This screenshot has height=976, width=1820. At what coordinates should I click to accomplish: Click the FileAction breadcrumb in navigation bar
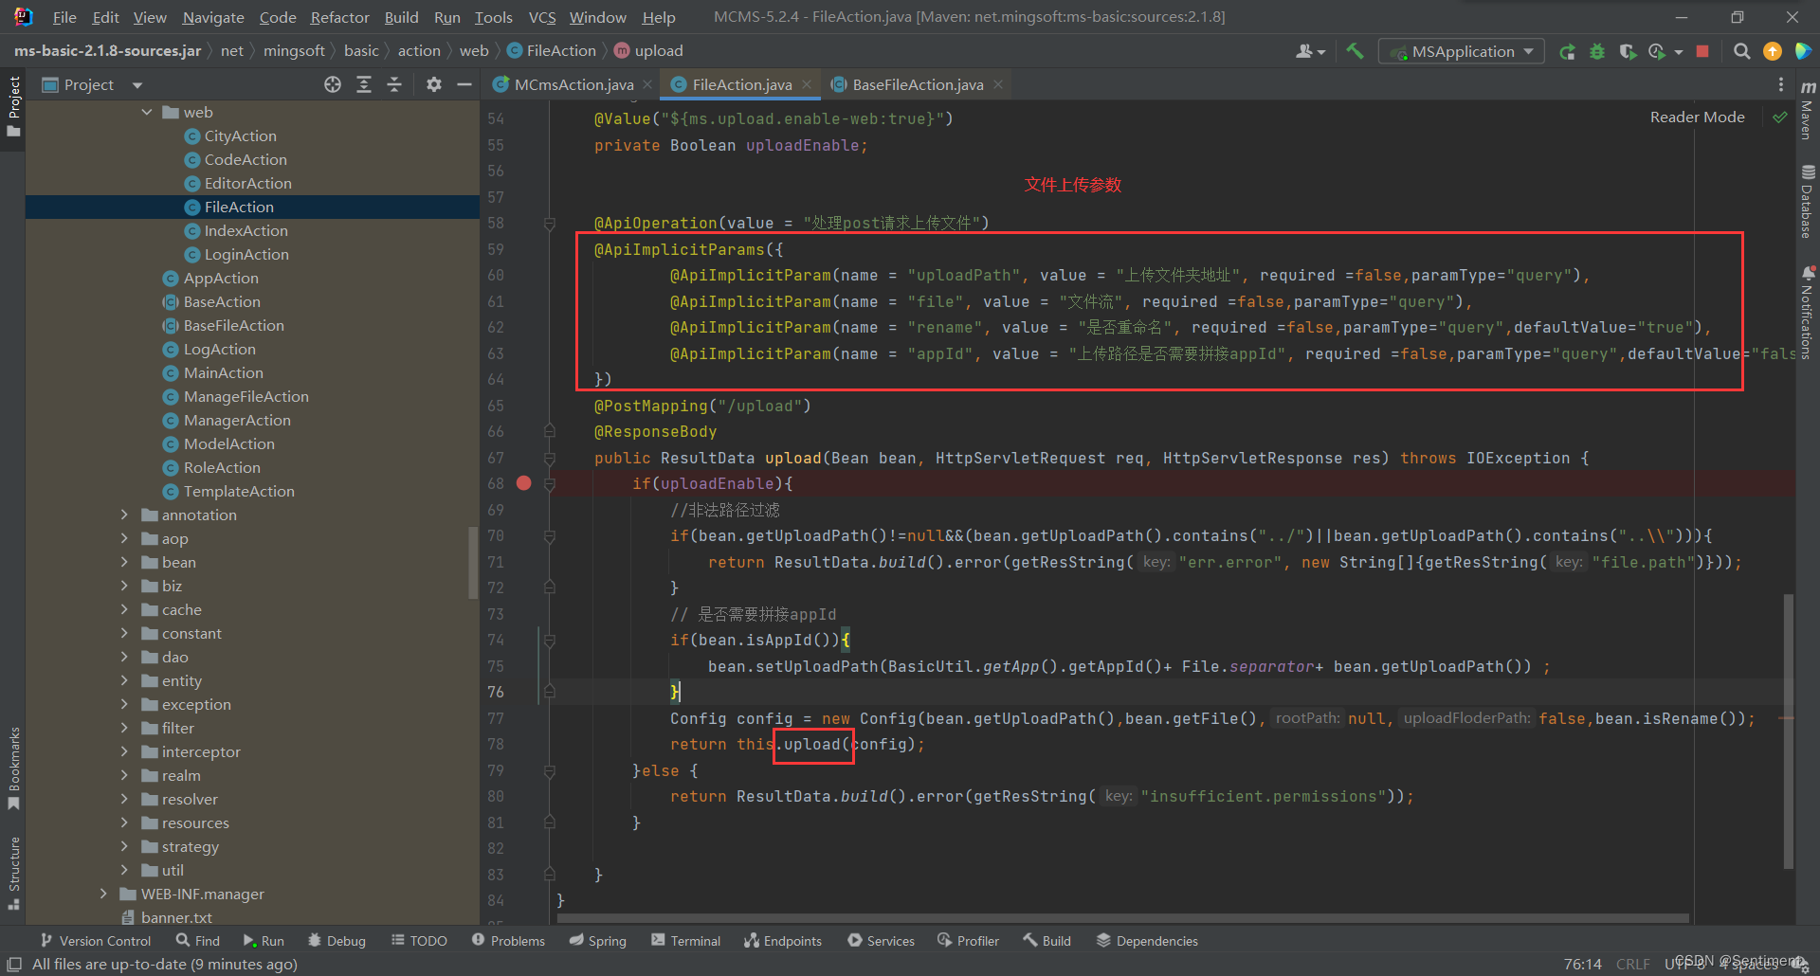551,51
